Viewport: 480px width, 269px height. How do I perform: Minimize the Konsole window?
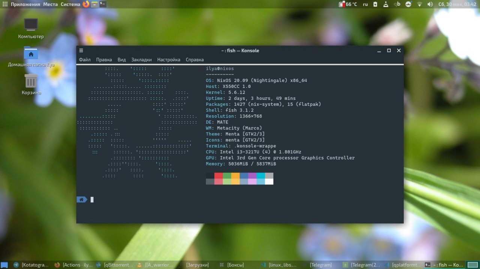[x=379, y=51]
